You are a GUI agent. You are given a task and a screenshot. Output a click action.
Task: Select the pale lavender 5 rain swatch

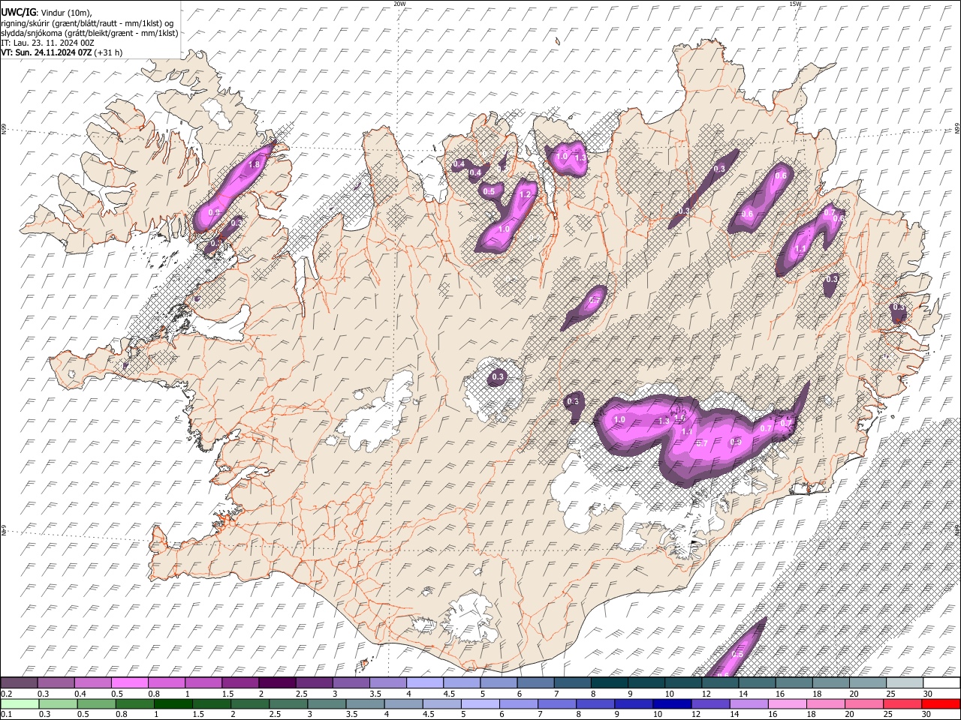pos(480,704)
